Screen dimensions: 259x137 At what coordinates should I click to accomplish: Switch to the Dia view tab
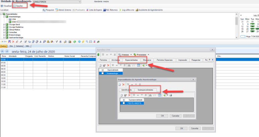tap(11, 46)
